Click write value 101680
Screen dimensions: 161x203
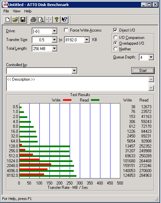[x=129, y=161]
